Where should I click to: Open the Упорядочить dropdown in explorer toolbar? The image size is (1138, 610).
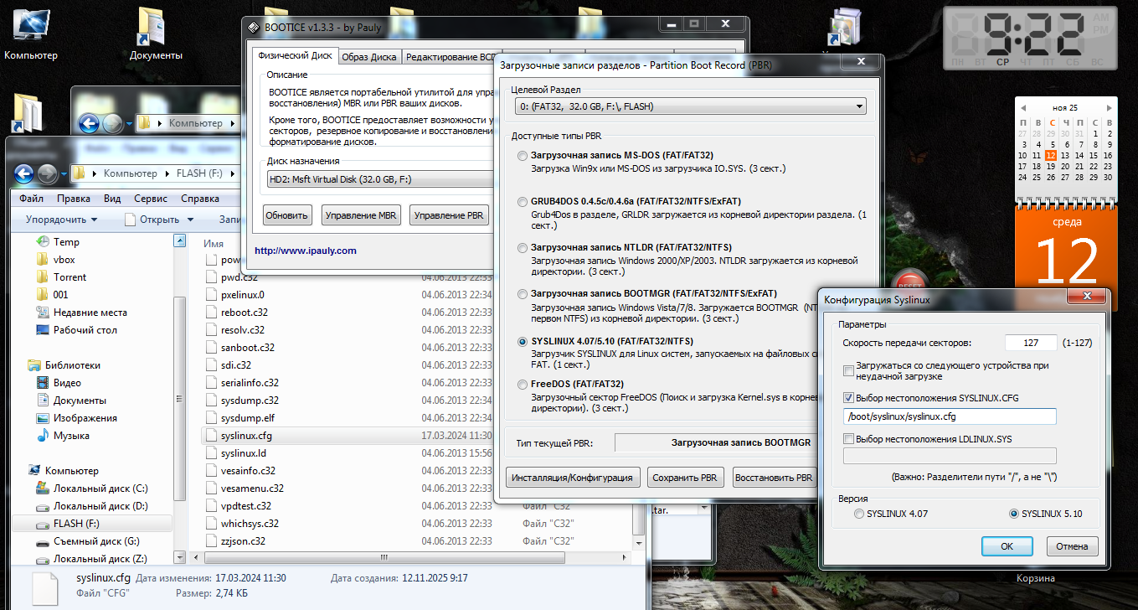[x=61, y=220]
